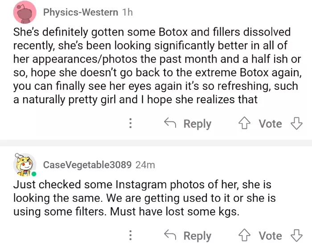312x245 pixels.
Task: Downvote Physics-Western's comment
Action: coord(296,123)
